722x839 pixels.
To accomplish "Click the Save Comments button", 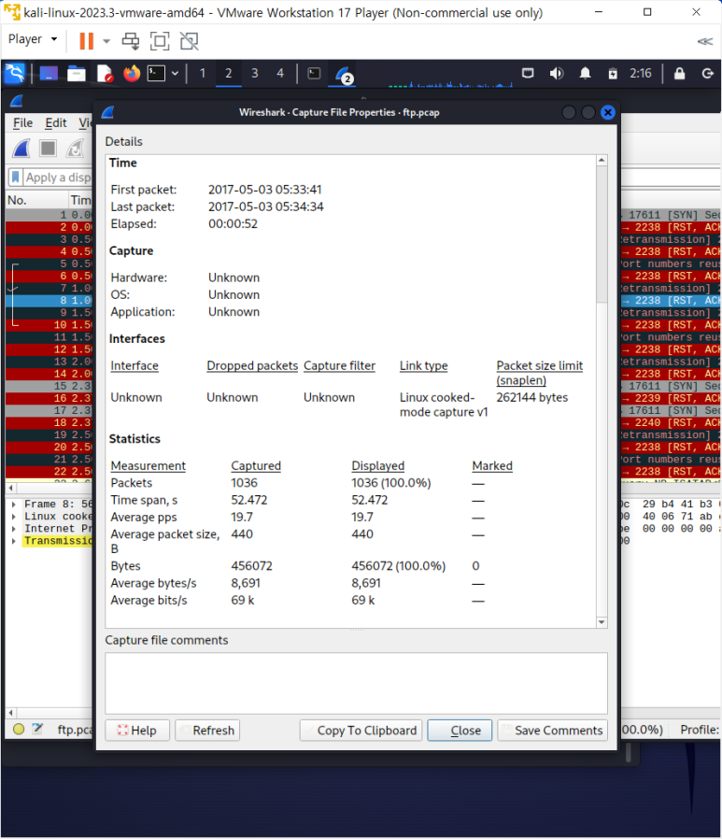I will click(x=552, y=731).
